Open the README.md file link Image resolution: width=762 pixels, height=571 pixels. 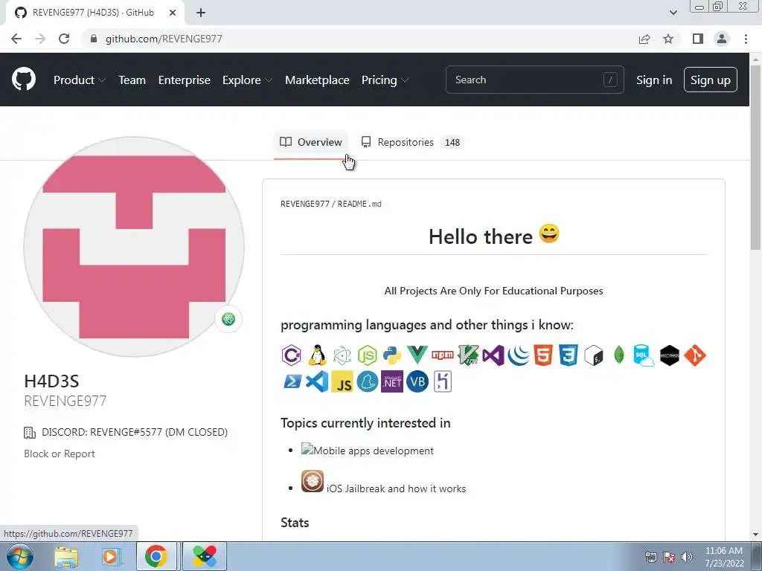359,204
